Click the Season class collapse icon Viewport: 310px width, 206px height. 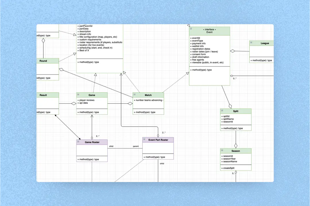(x=222, y=150)
